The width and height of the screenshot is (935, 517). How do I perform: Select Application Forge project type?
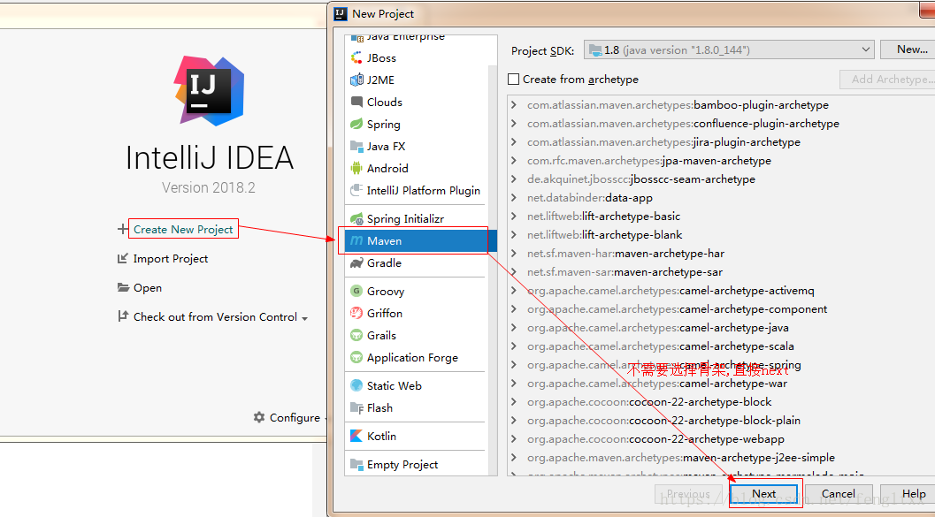(417, 357)
